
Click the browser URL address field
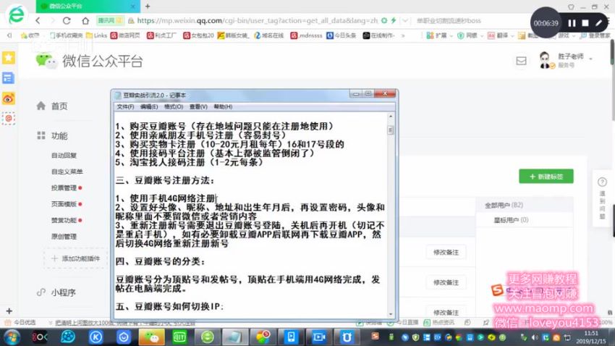tap(257, 20)
